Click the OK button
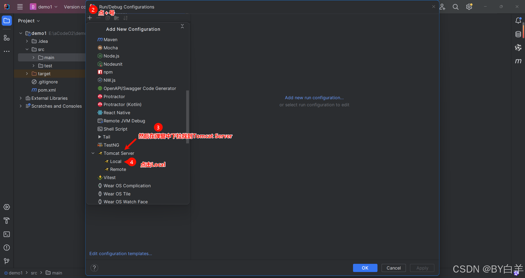 point(365,268)
